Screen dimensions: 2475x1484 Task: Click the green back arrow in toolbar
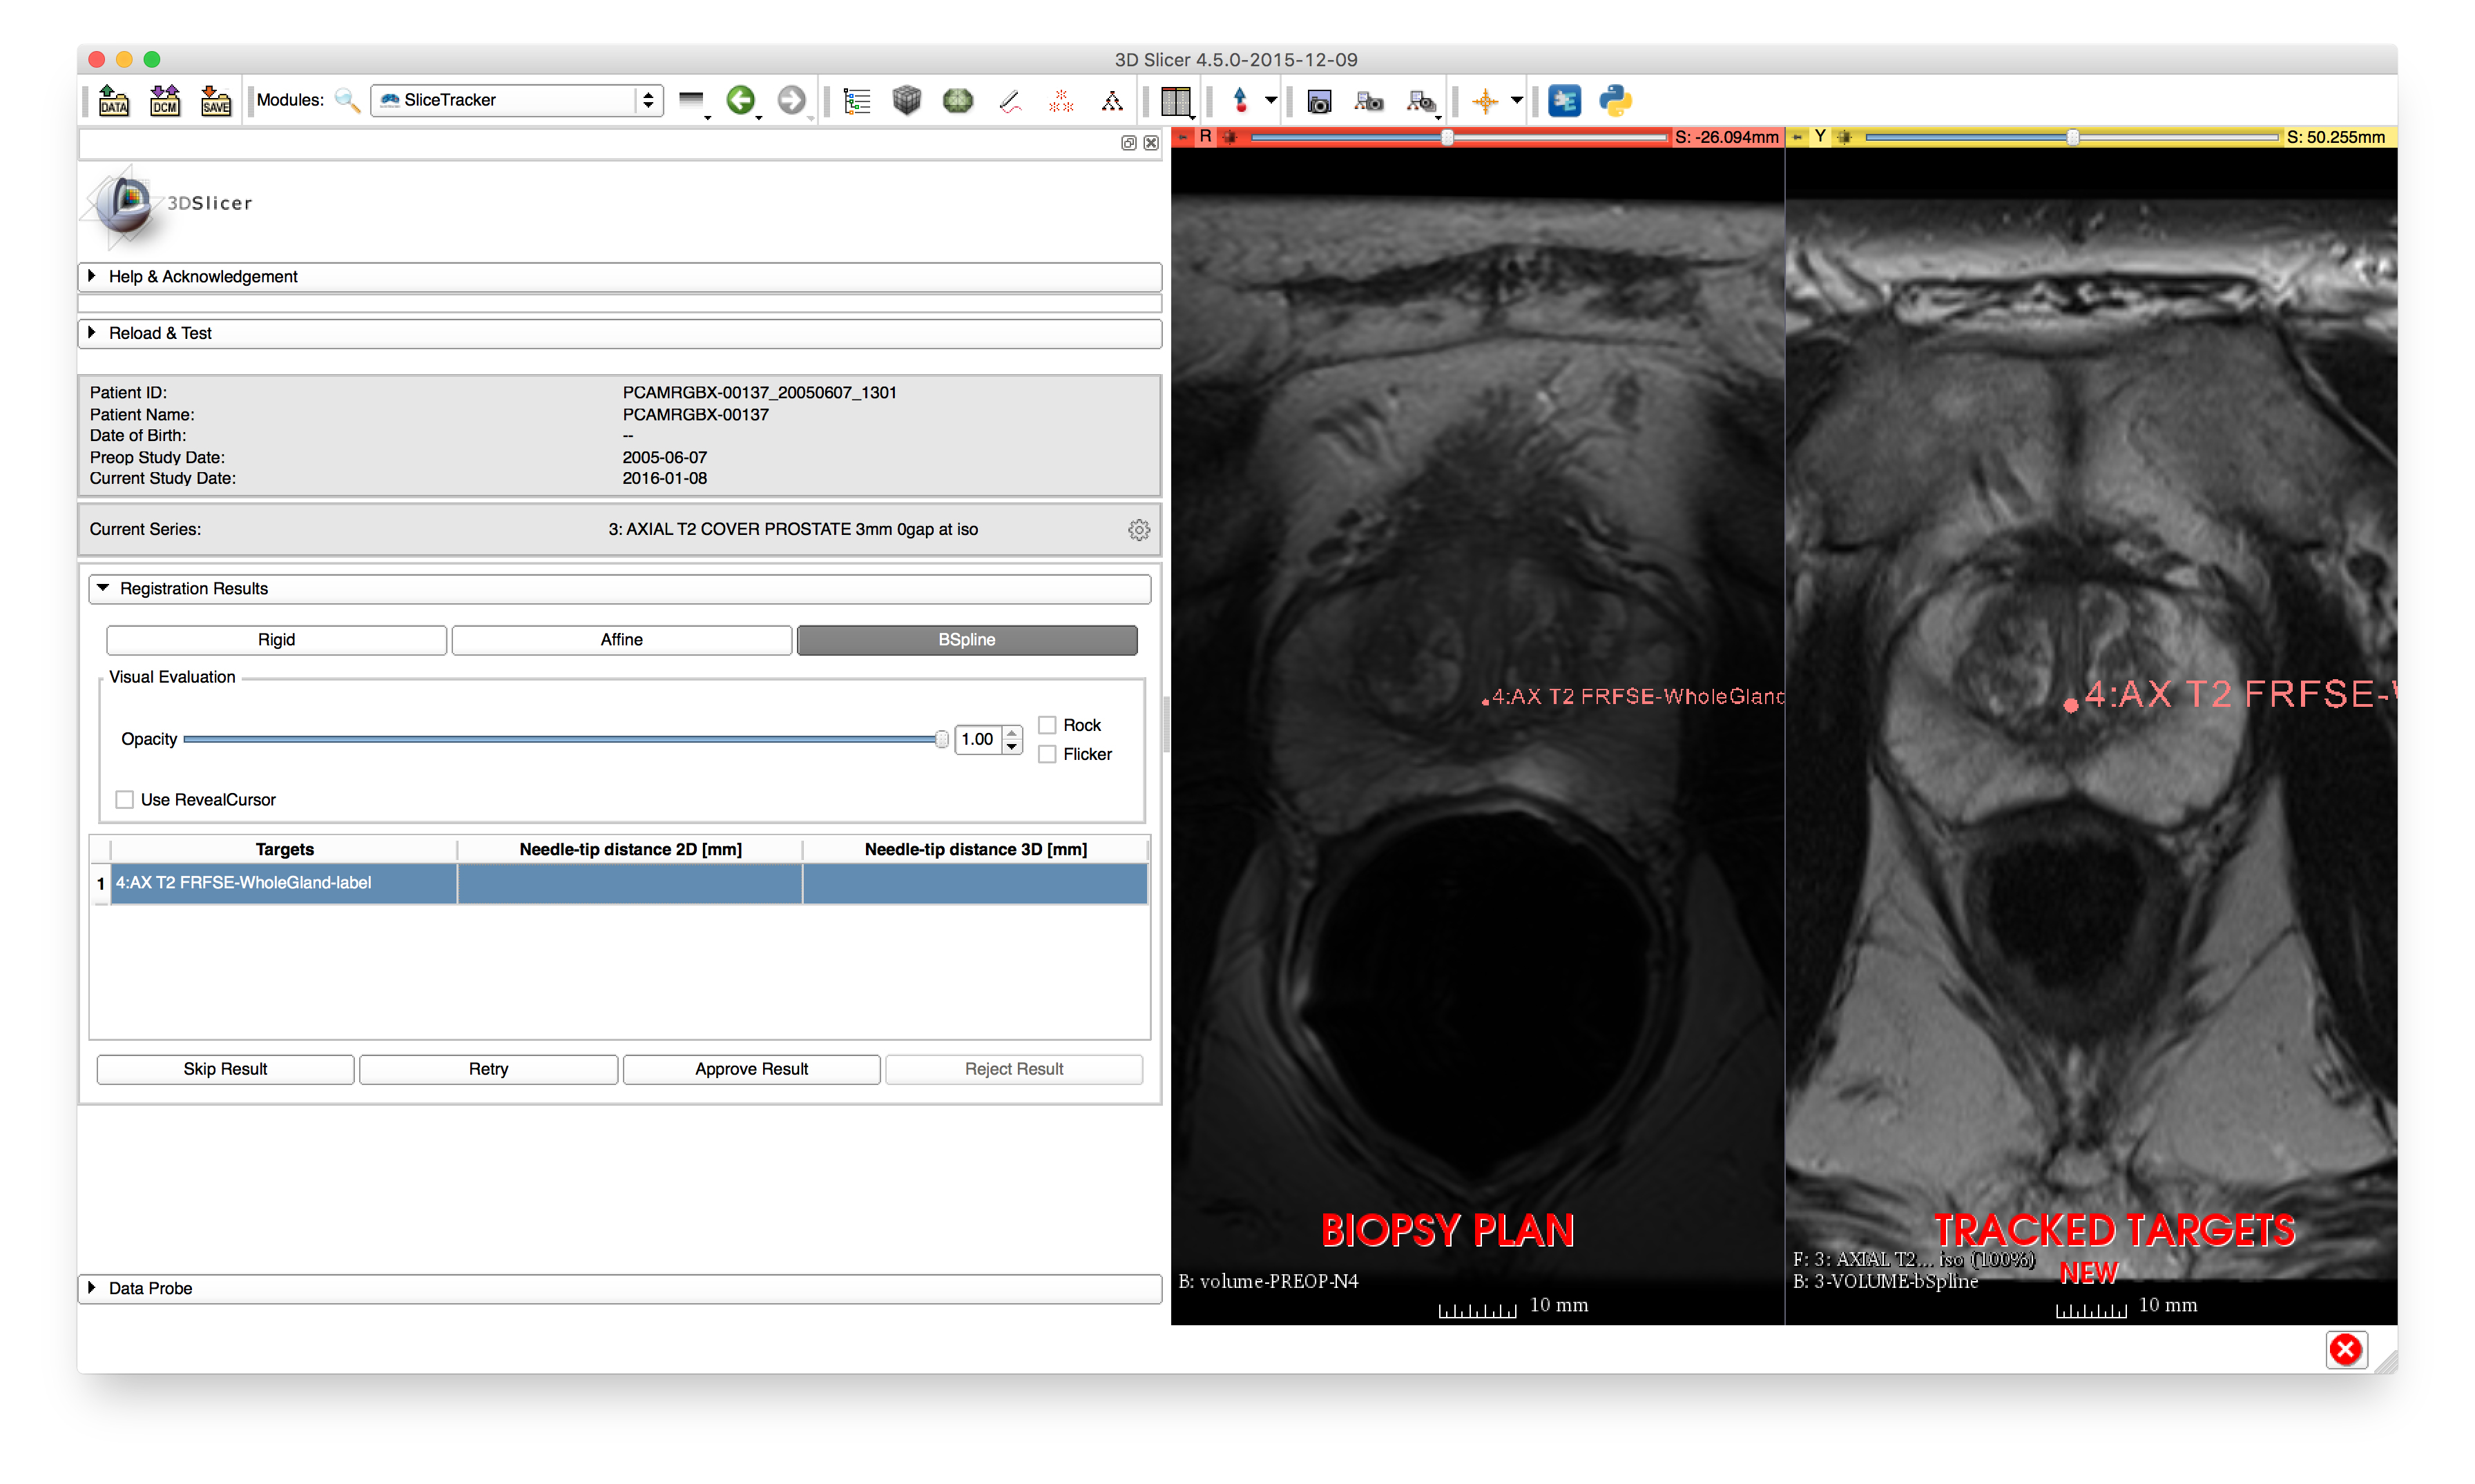740,100
